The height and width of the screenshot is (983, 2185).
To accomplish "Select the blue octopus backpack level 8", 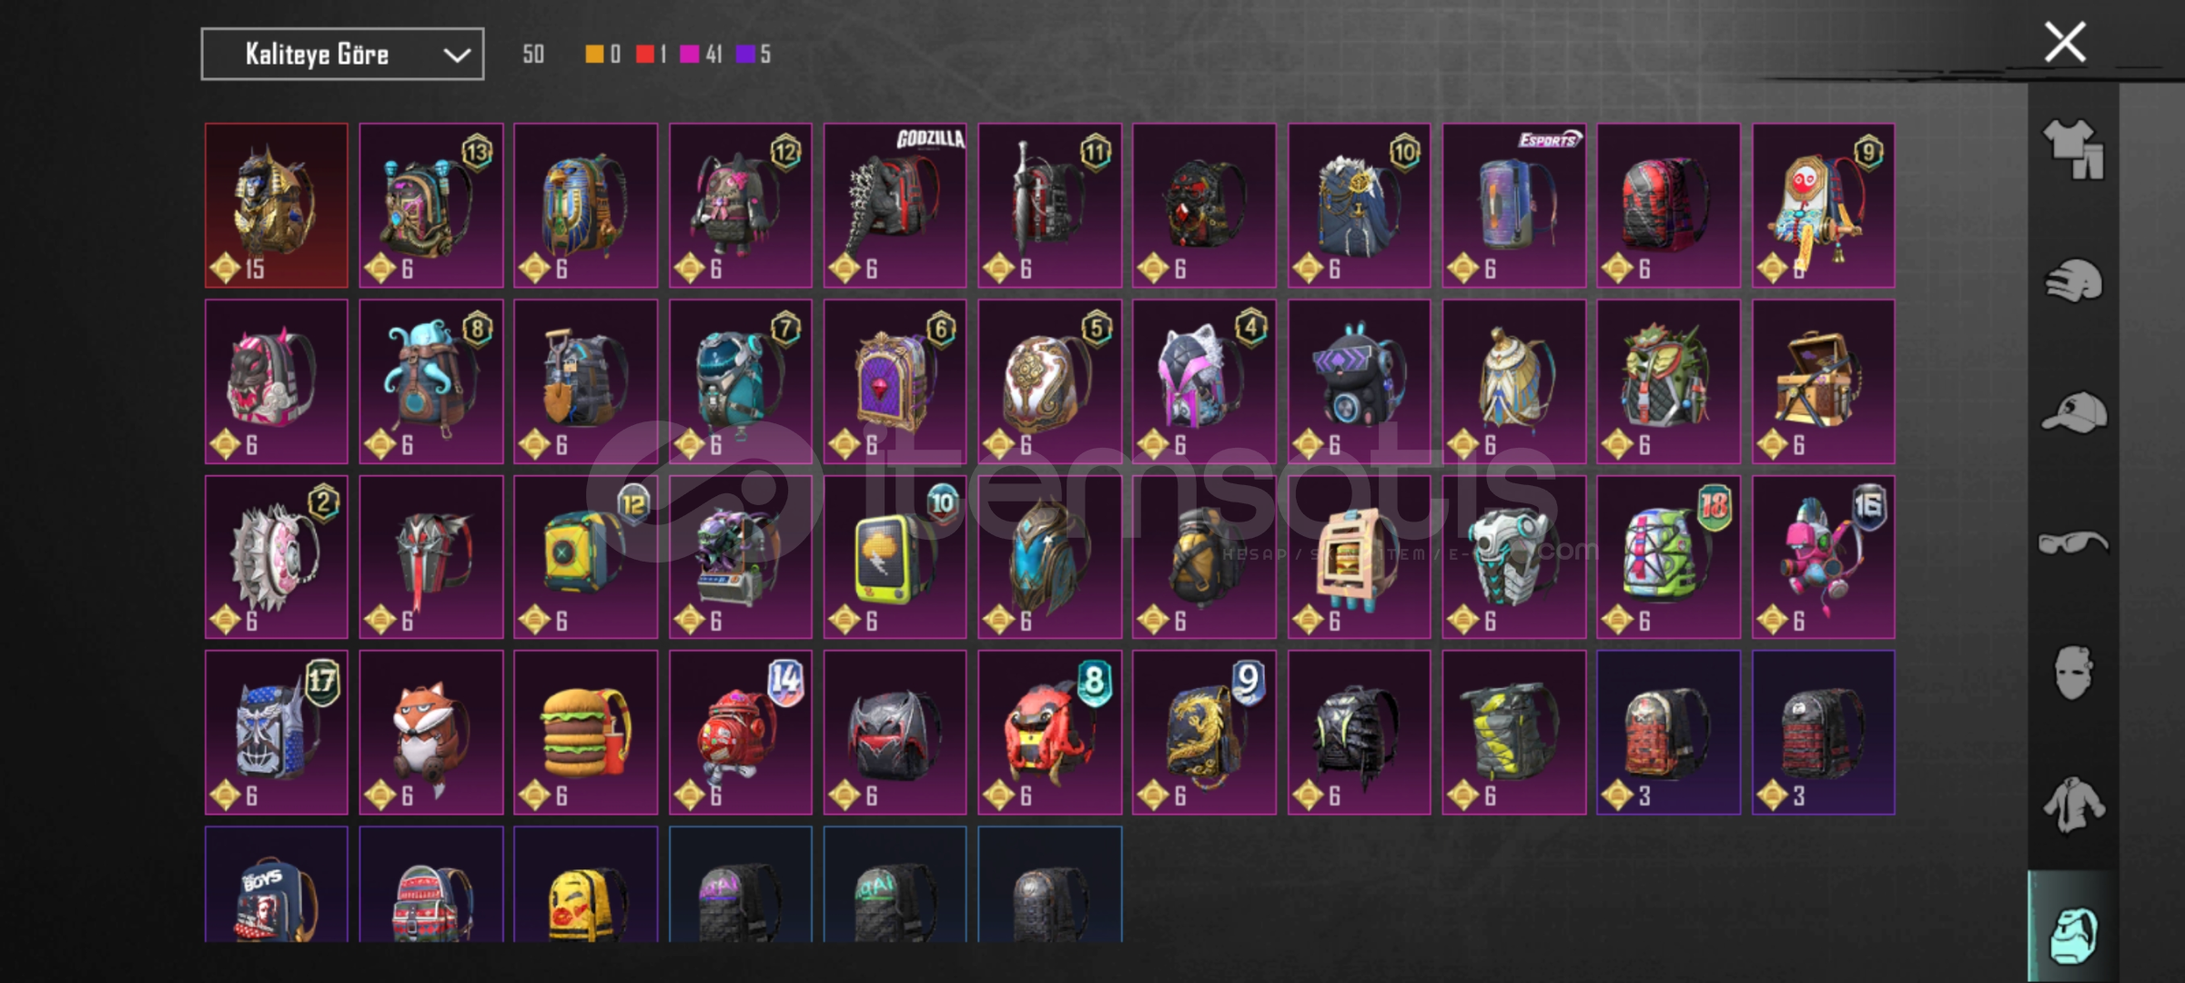I will 431,382.
